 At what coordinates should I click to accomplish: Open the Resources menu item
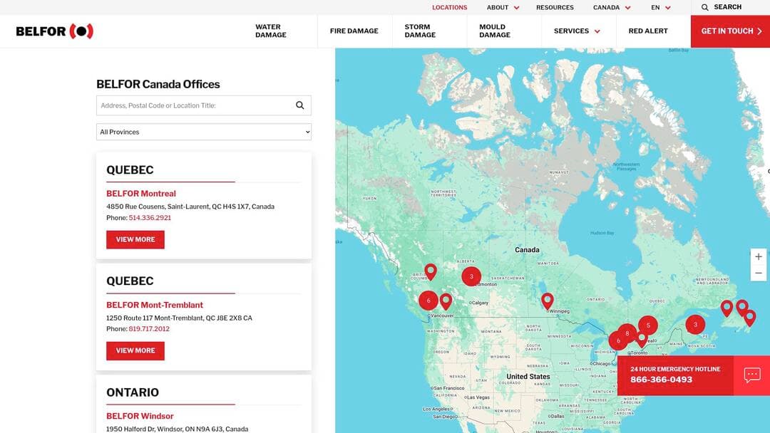(554, 7)
